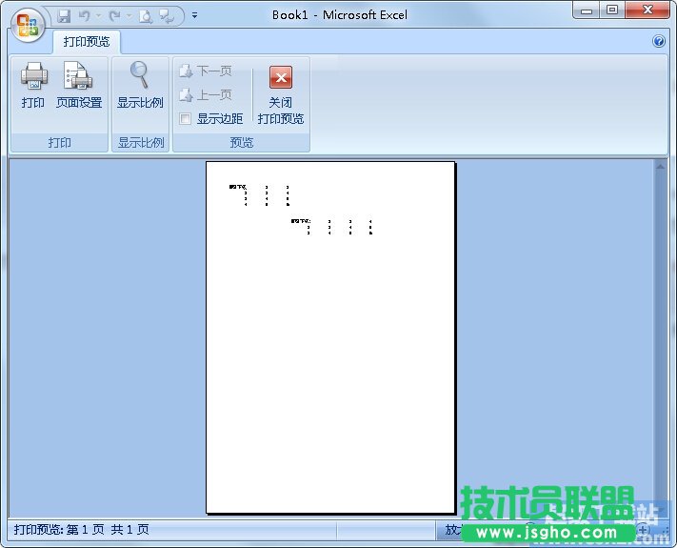Click the Save icon in quick access toolbar
Image resolution: width=677 pixels, height=548 pixels.
click(x=65, y=15)
